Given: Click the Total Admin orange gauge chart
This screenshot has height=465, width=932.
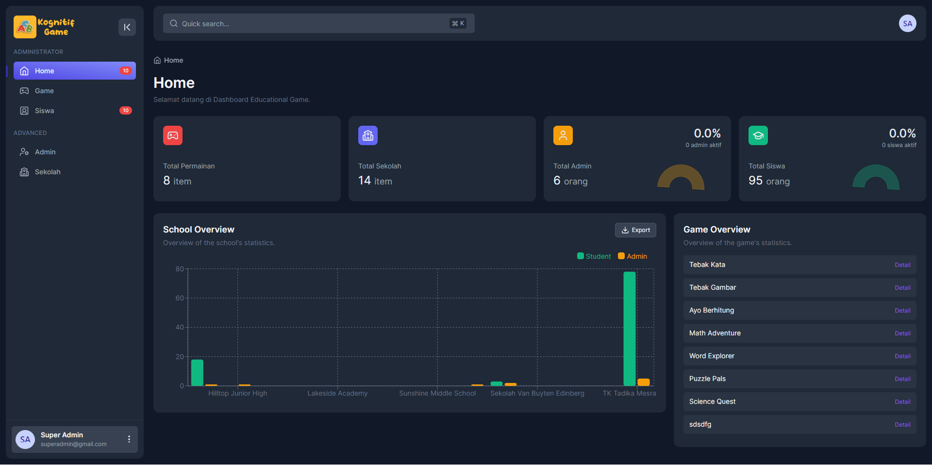Looking at the screenshot, I should coord(681,177).
